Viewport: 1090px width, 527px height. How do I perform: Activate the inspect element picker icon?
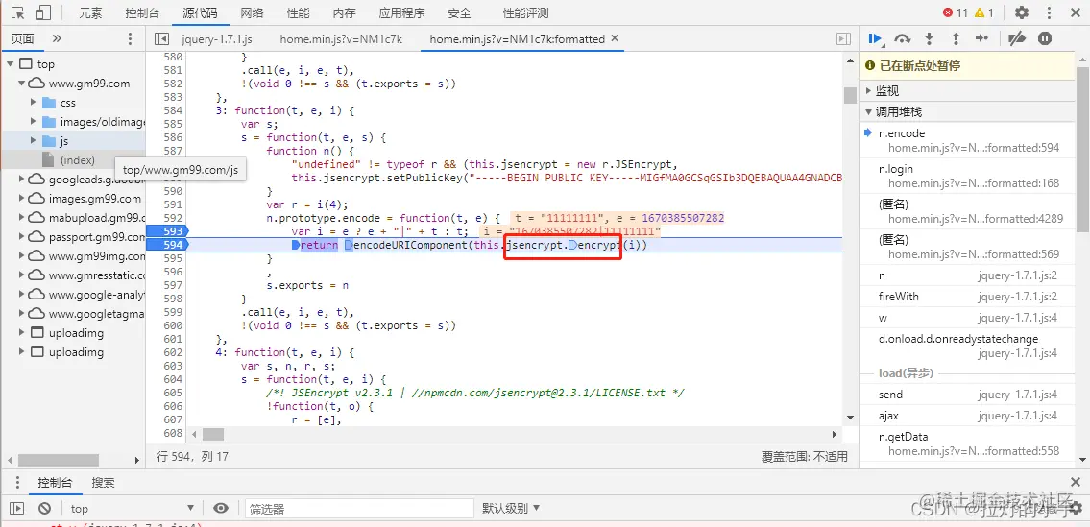(19, 12)
